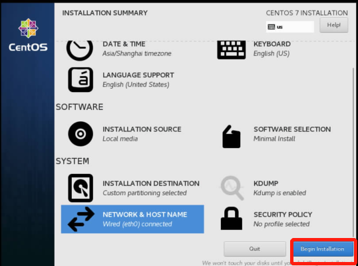
Task: Click the 'English (US)' keyboard text
Action: (271, 53)
